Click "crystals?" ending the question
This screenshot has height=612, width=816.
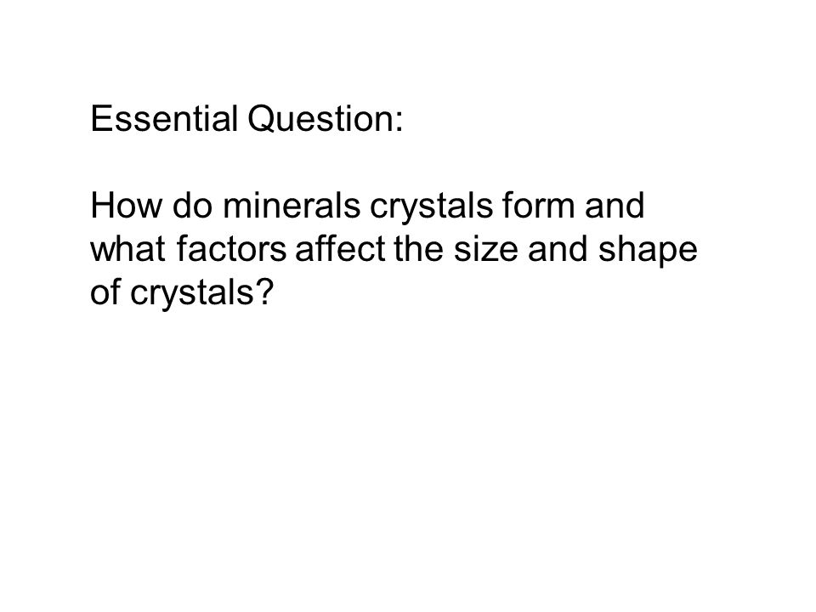(202, 295)
